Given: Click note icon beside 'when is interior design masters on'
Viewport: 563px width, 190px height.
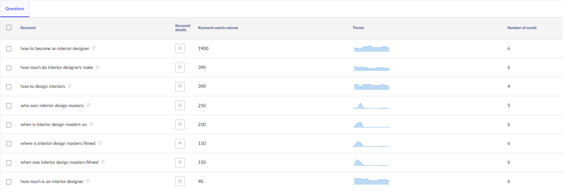Looking at the screenshot, I should [91, 124].
